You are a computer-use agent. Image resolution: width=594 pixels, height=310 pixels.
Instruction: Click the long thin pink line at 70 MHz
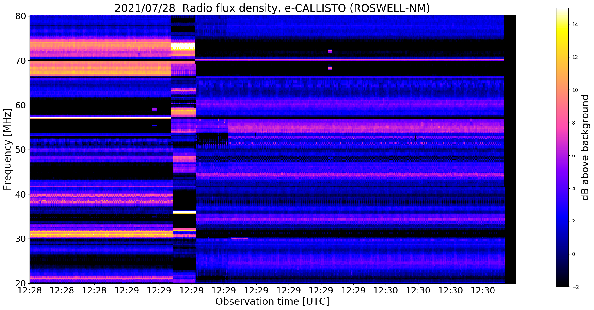(349, 60)
